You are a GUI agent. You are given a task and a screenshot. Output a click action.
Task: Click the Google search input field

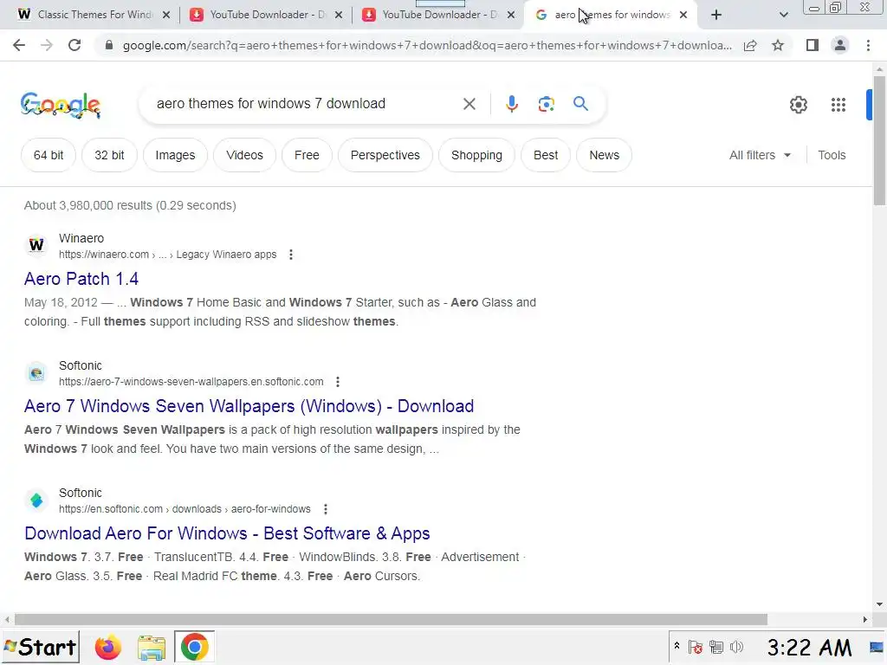[x=306, y=104]
